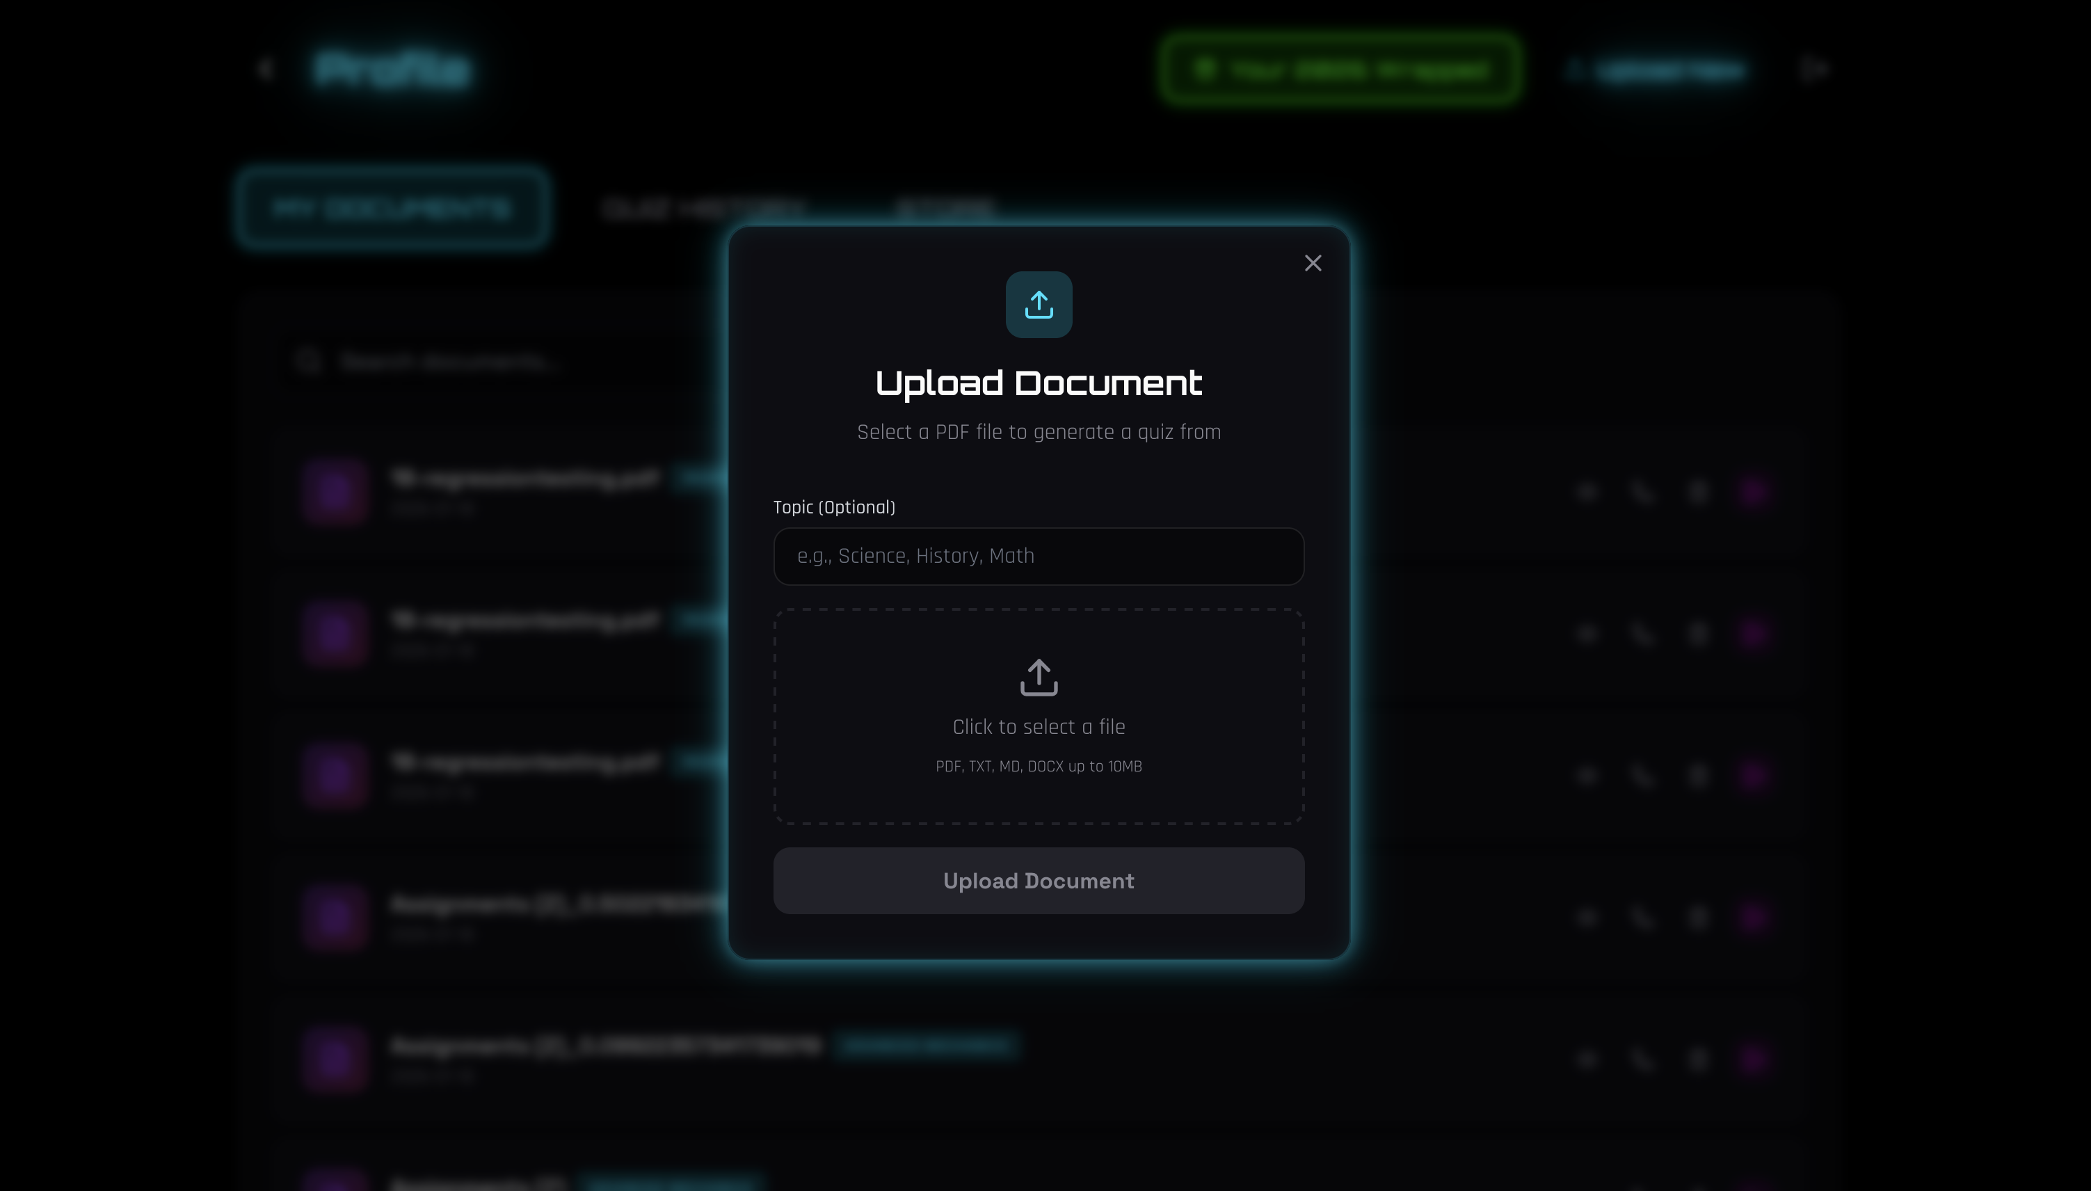Switch to the My Documents tab
Viewport: 2091px width, 1191px height.
pyautogui.click(x=392, y=208)
